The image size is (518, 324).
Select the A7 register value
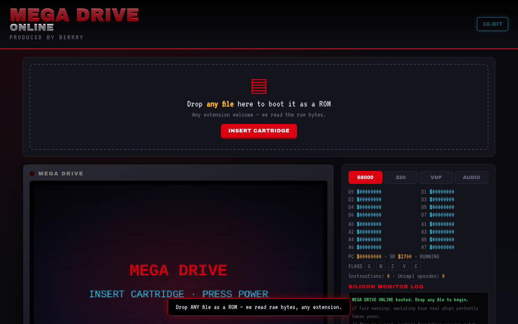tap(442, 247)
